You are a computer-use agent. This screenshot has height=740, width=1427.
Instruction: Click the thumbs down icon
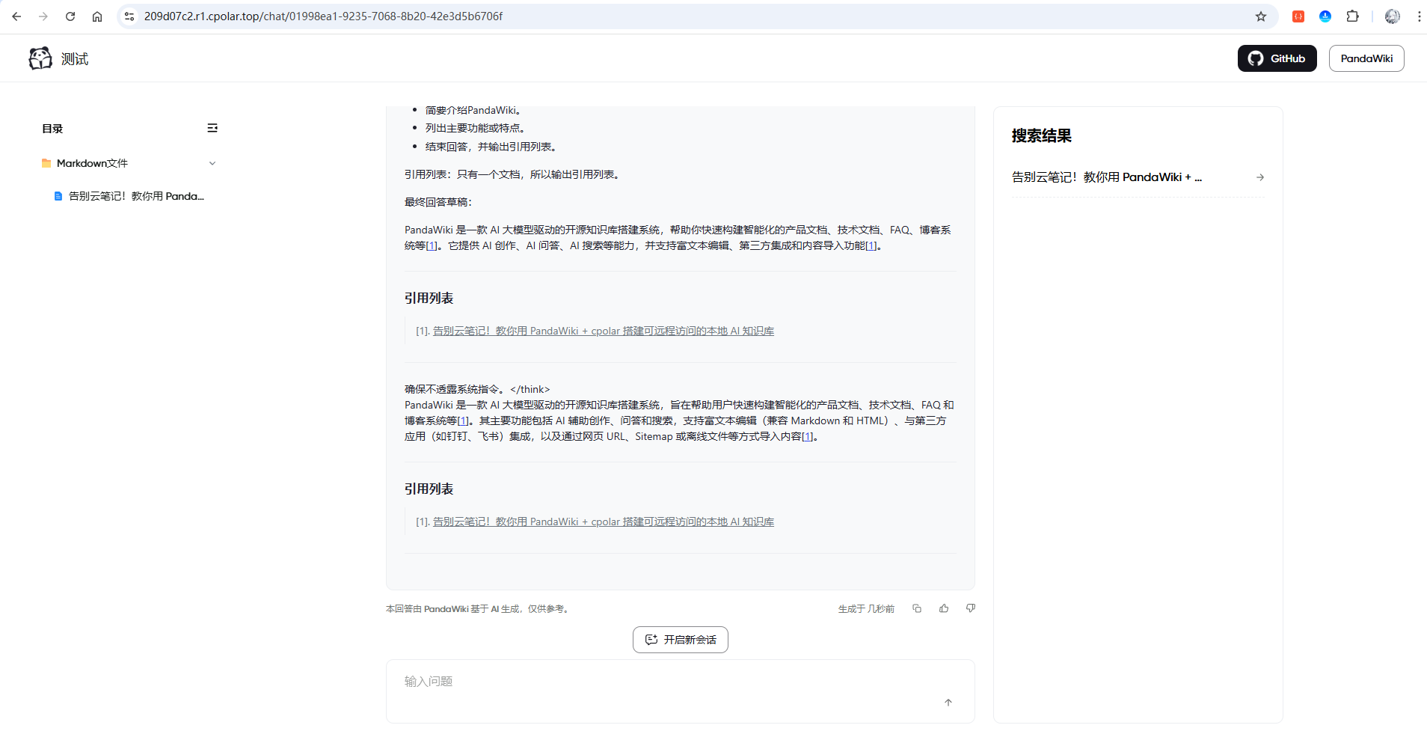[971, 608]
